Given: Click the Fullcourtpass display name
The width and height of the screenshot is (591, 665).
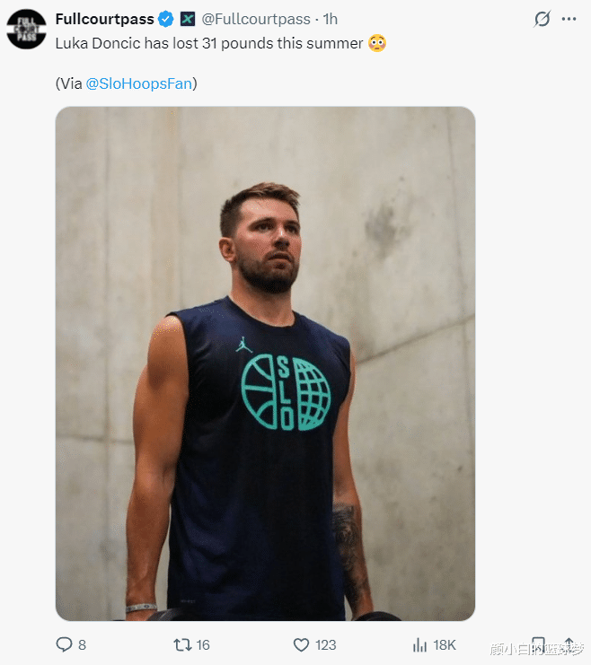Looking at the screenshot, I should (104, 19).
